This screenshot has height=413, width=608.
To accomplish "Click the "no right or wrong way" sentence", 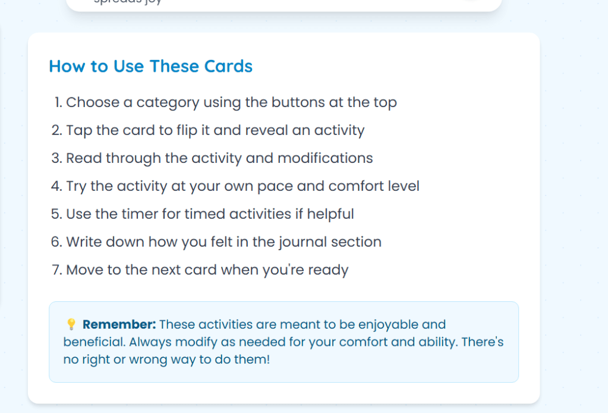I will [166, 360].
